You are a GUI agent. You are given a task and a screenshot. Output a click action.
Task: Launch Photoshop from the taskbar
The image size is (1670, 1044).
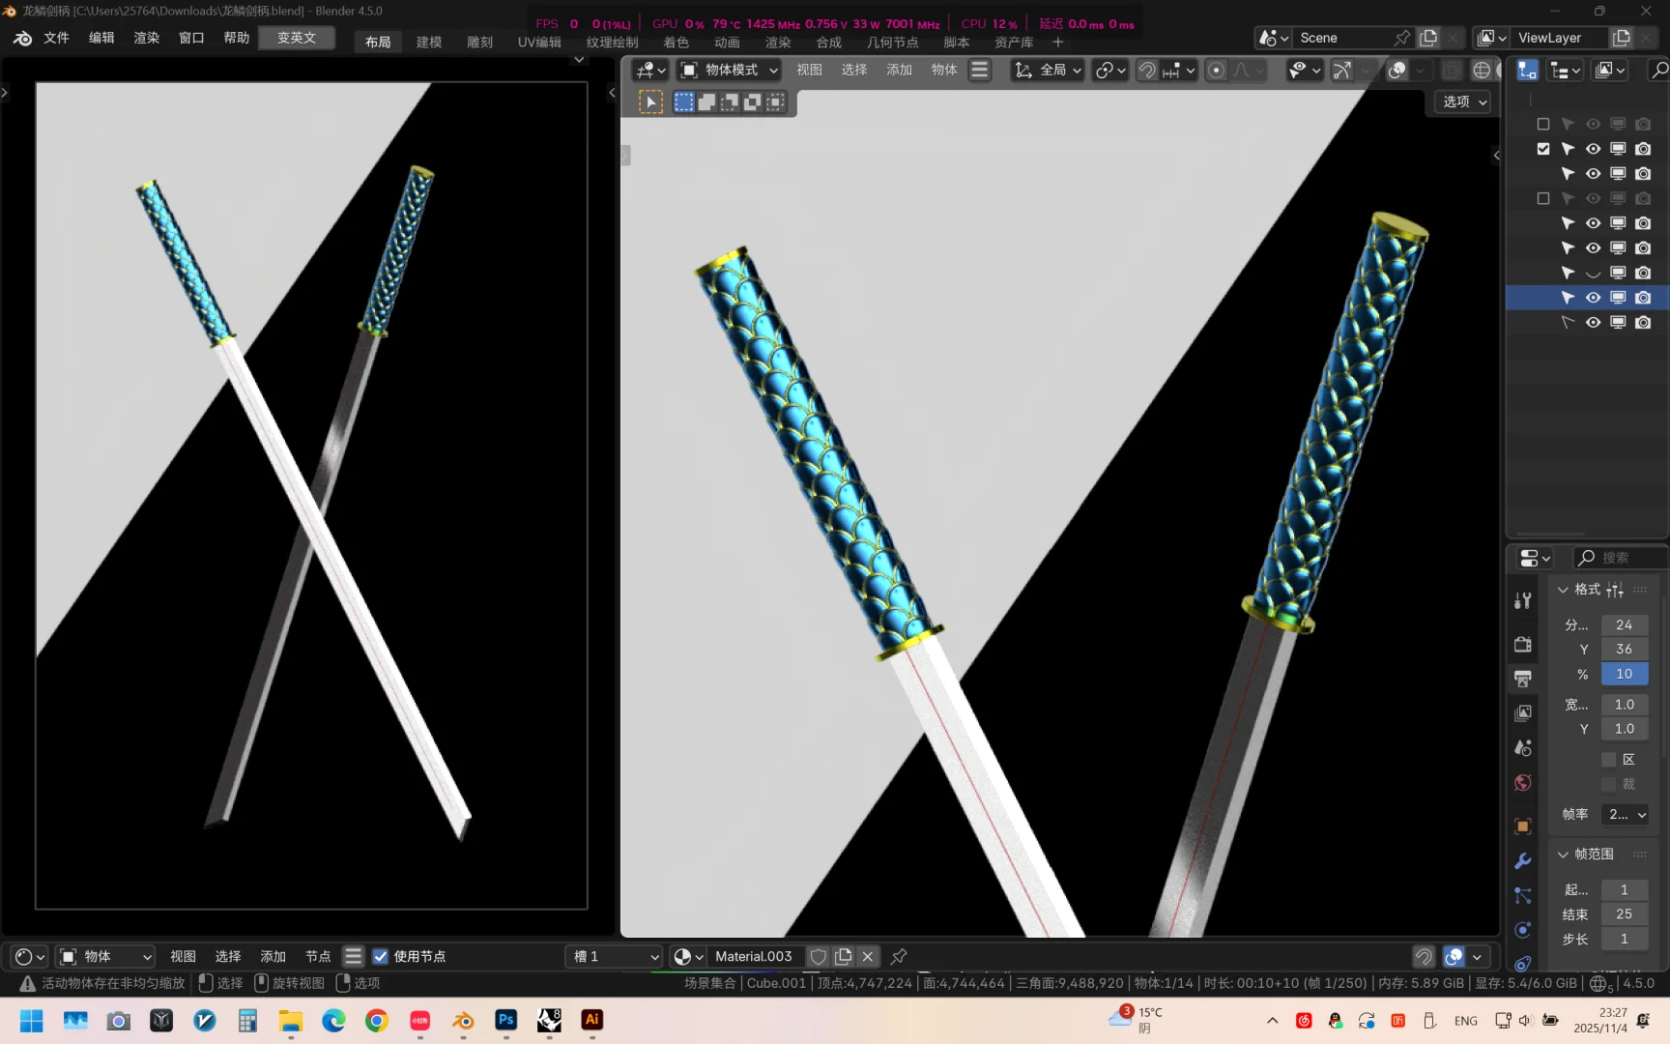(505, 1020)
